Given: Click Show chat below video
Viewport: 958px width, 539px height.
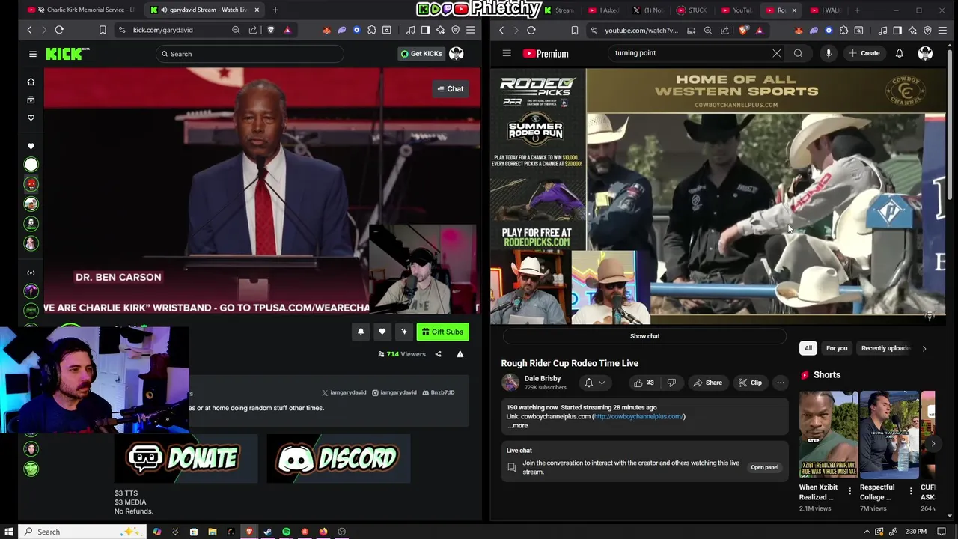Looking at the screenshot, I should [x=644, y=336].
